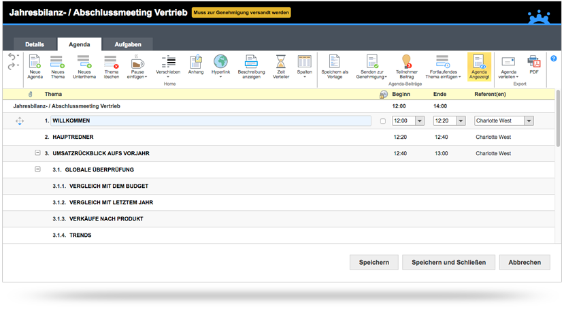Tick the checkbox in WILLKOMMEN row
The height and width of the screenshot is (309, 564).
[x=383, y=121]
